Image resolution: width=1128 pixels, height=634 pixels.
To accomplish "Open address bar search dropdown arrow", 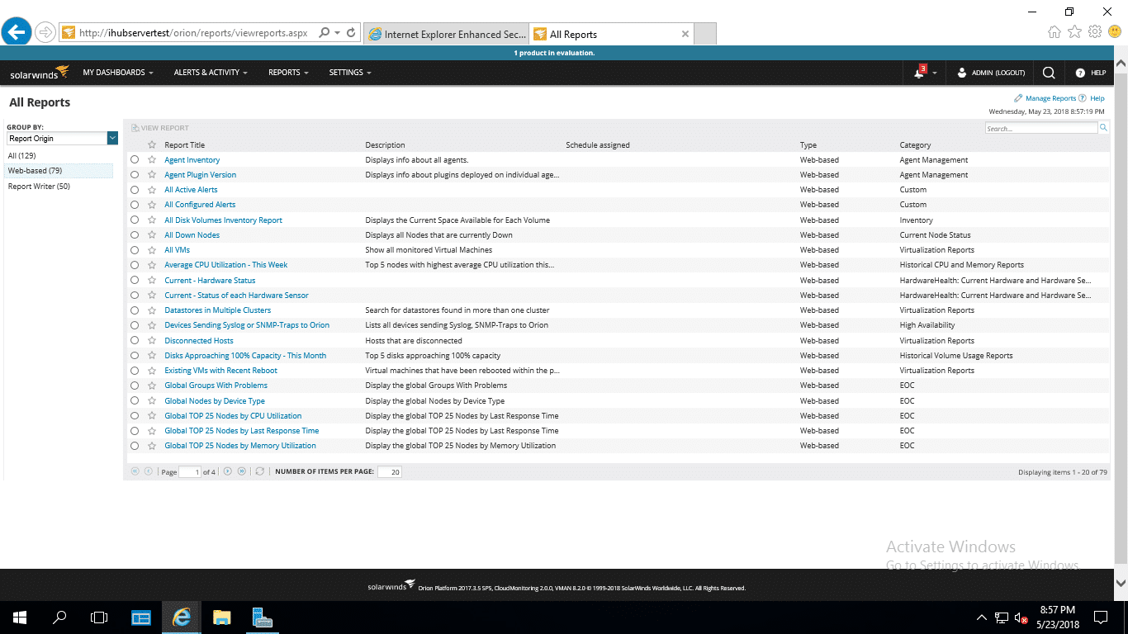I will pyautogui.click(x=338, y=33).
